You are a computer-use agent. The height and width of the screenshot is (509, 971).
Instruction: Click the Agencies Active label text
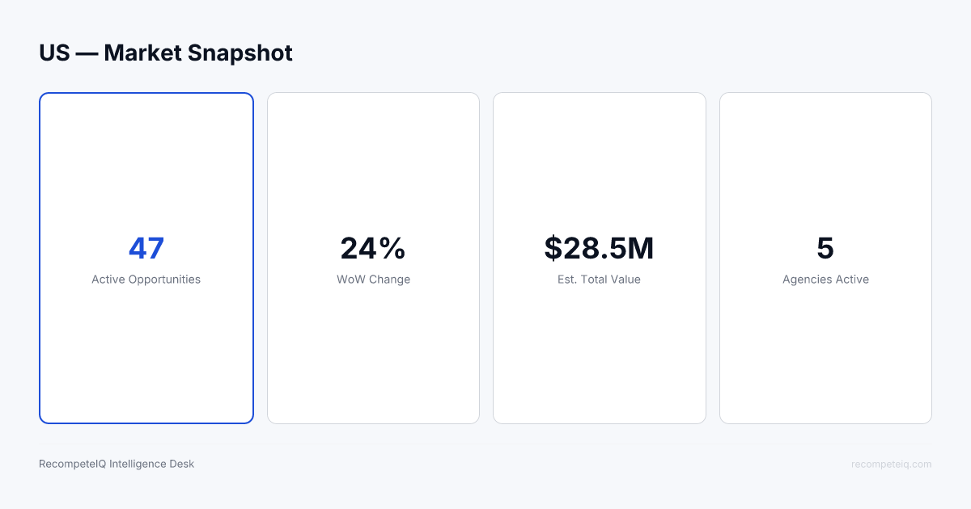click(825, 280)
